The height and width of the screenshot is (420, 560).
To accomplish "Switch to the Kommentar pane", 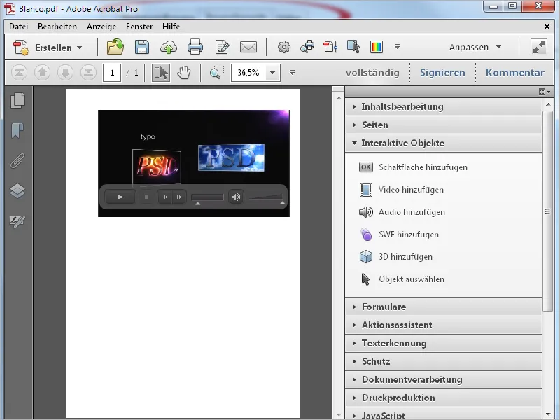I will [x=515, y=73].
